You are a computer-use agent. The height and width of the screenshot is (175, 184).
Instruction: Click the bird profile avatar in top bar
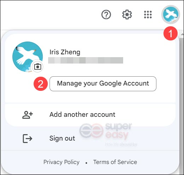[171, 15]
